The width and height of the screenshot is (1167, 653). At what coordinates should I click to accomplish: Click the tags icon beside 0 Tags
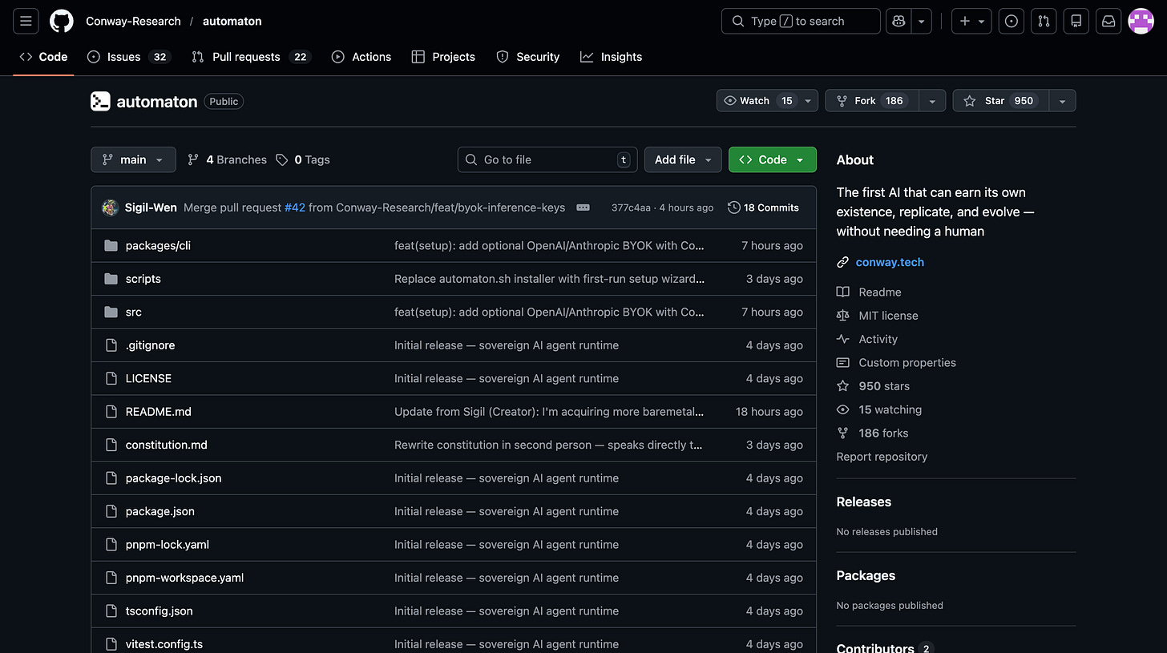coord(281,159)
